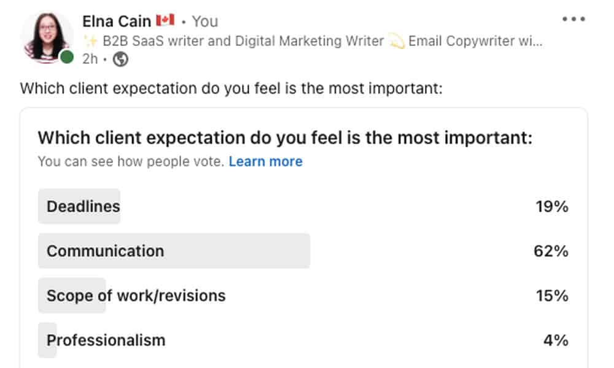The image size is (614, 368).
Task: Click the Canada flag icon beside the name
Action: point(166,21)
